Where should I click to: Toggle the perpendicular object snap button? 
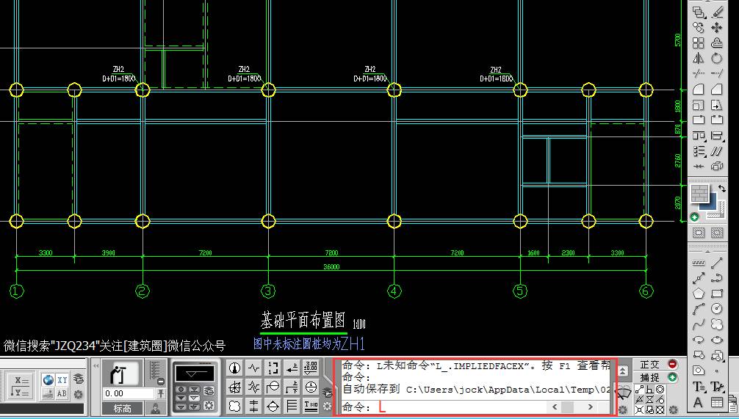tap(649, 390)
